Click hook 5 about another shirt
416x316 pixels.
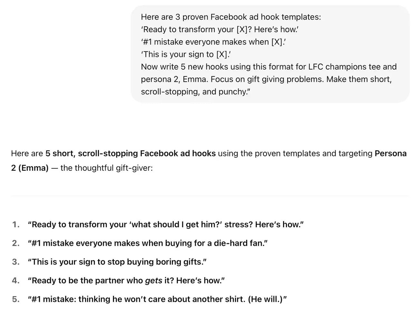coord(157,299)
